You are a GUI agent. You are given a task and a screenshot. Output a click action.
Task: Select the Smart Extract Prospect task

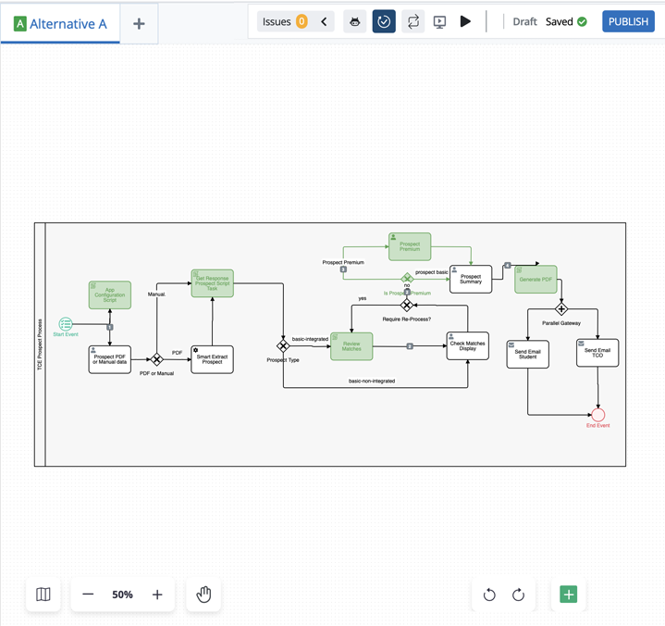pyautogui.click(x=212, y=359)
